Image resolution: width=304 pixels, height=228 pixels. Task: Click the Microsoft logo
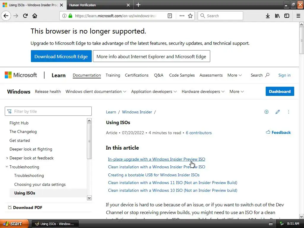click(x=21, y=75)
